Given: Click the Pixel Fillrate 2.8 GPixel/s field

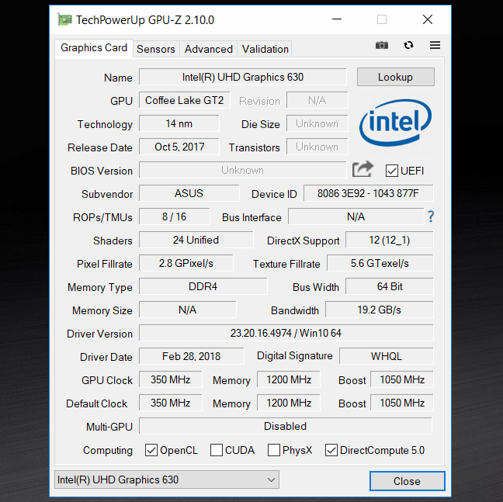Looking at the screenshot, I should point(186,263).
